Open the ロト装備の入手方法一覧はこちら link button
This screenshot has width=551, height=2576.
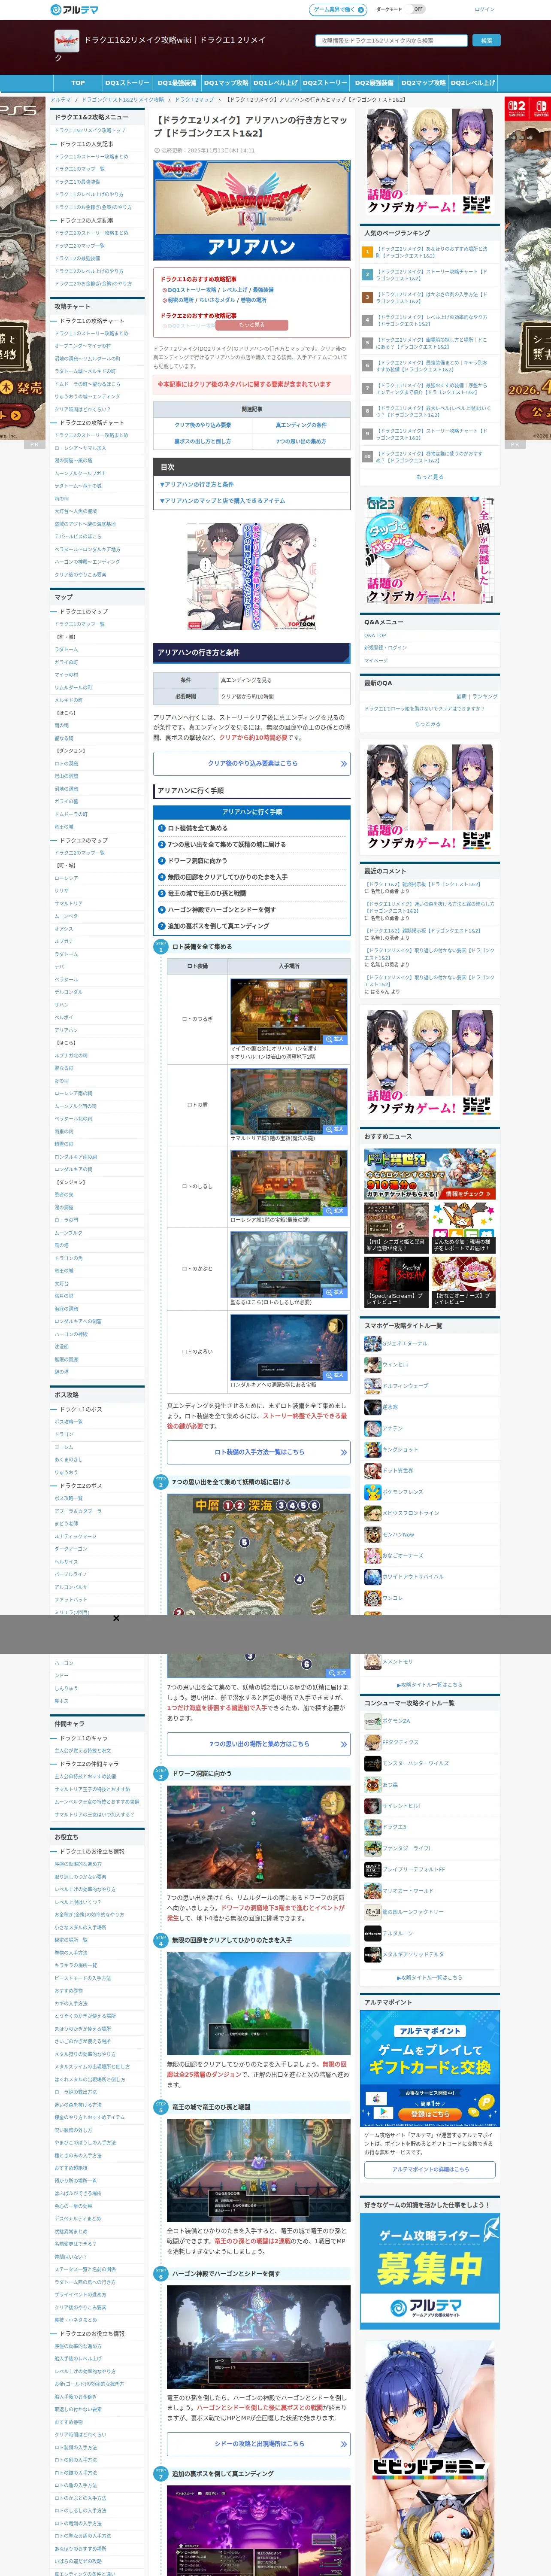[x=259, y=1452]
